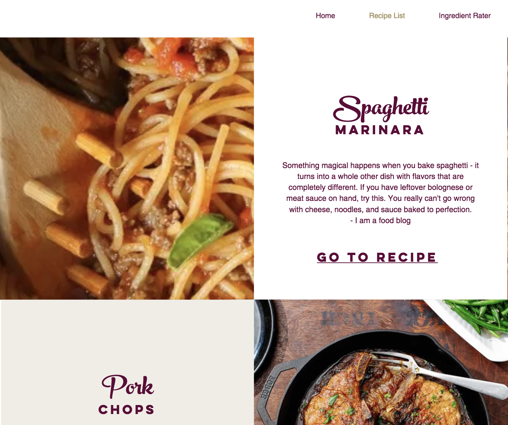The height and width of the screenshot is (425, 508).
Task: Click the 'I am a food blog' attribution
Action: (381, 221)
